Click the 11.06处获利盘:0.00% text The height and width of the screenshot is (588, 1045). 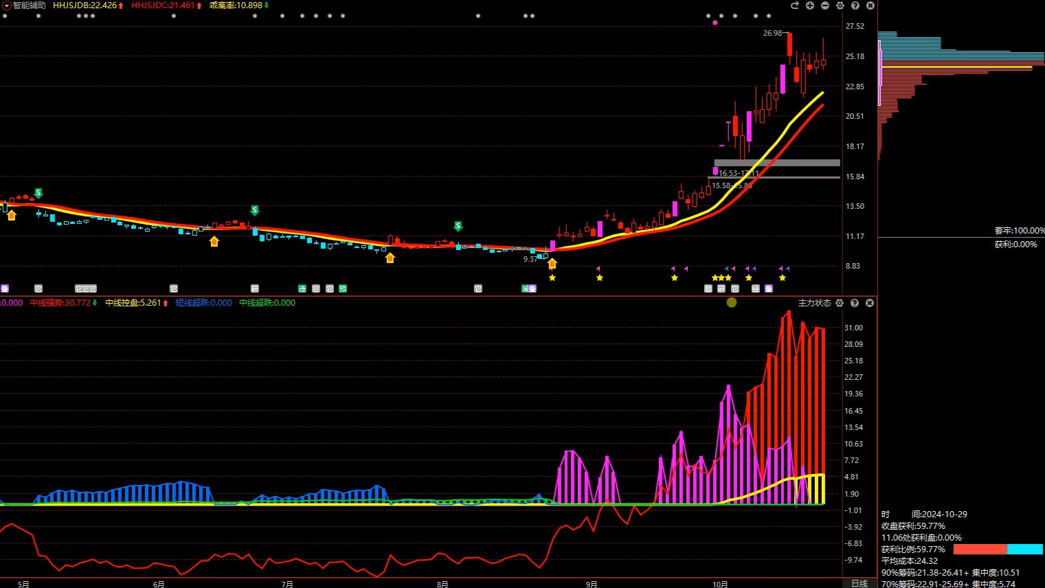[x=921, y=538]
